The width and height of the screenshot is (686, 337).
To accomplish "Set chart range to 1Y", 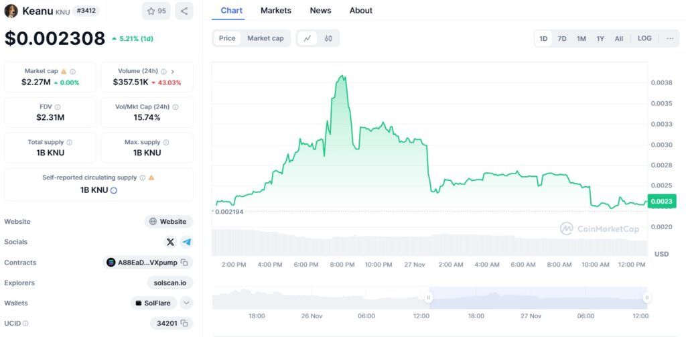I will [x=600, y=38].
